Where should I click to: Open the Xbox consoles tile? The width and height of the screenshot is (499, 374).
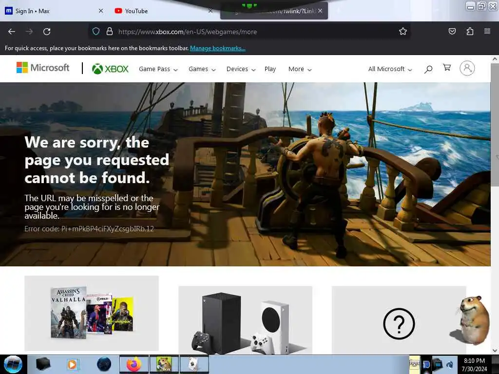pyautogui.click(x=246, y=320)
